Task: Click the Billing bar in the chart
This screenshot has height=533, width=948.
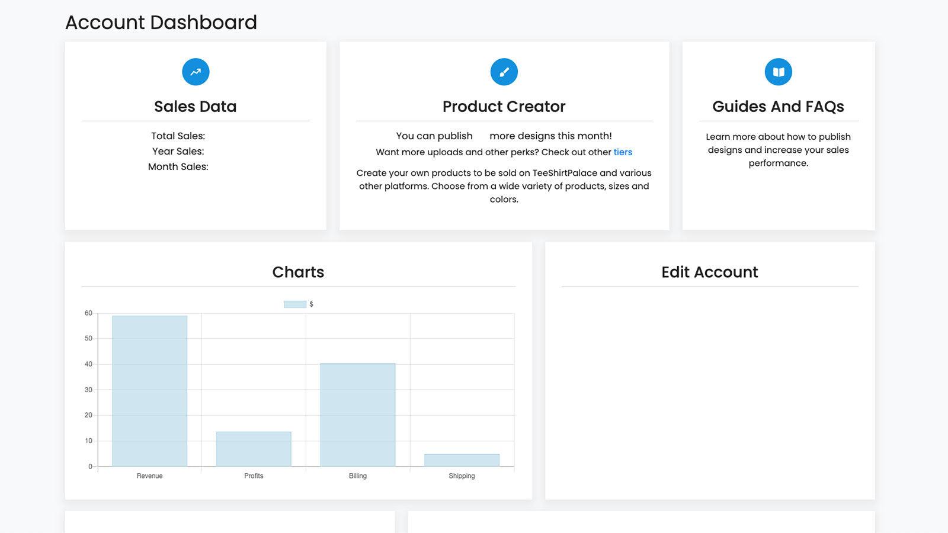Action: [358, 415]
